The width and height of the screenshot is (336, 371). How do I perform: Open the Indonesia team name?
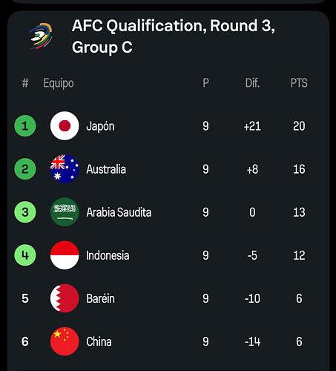[x=108, y=255]
